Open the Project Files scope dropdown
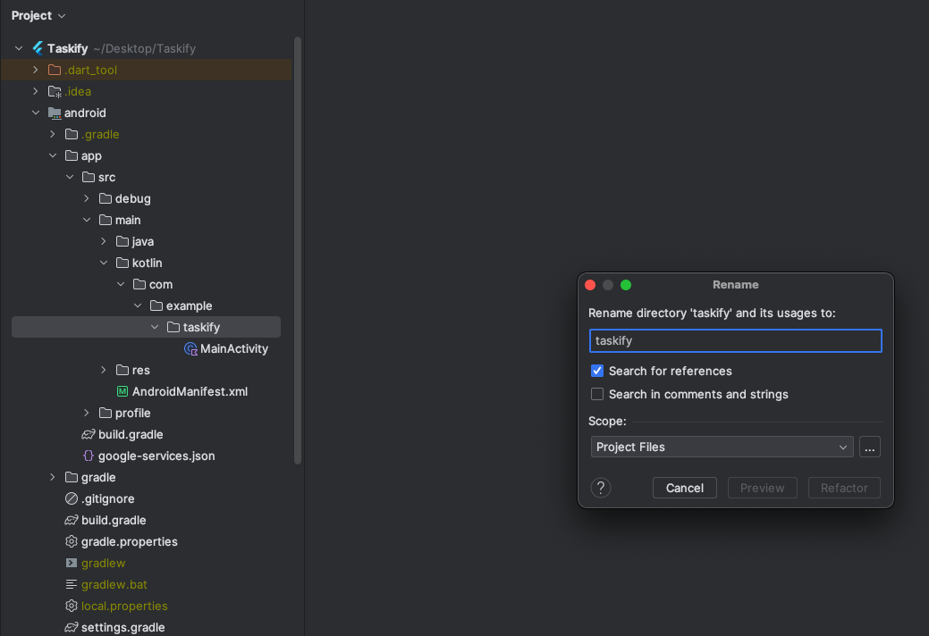Image resolution: width=929 pixels, height=636 pixels. (722, 447)
